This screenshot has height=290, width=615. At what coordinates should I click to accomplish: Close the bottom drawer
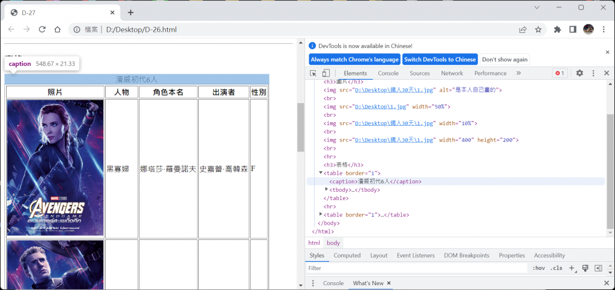[x=607, y=283]
